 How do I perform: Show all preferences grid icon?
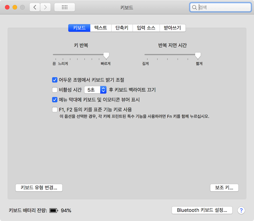[x=64, y=7]
